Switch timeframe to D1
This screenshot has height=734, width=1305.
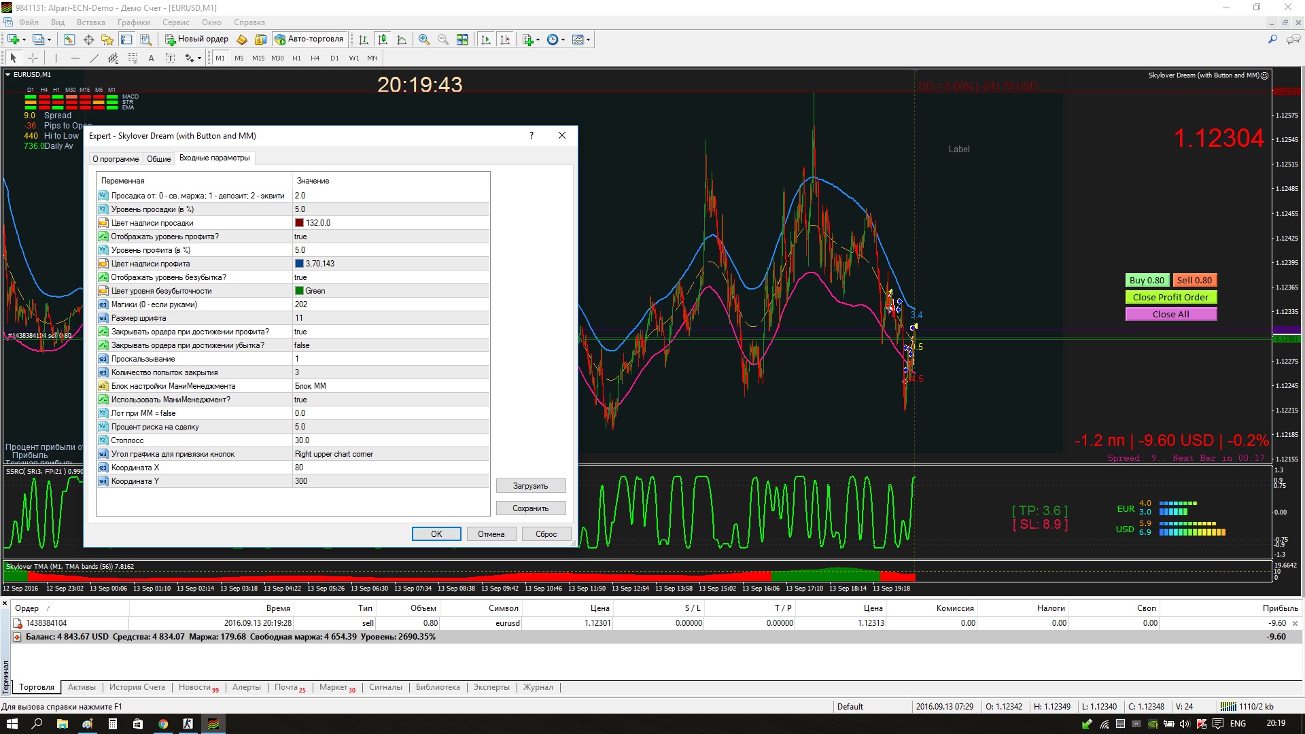coord(334,58)
